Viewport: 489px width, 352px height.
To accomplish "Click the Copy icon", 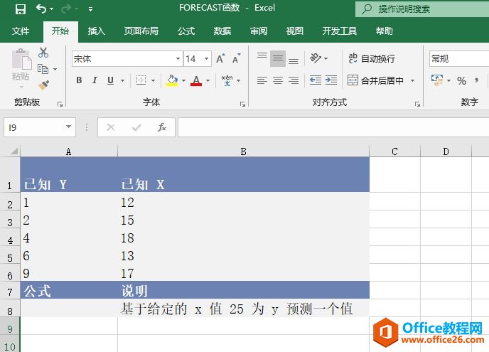I will tap(43, 69).
